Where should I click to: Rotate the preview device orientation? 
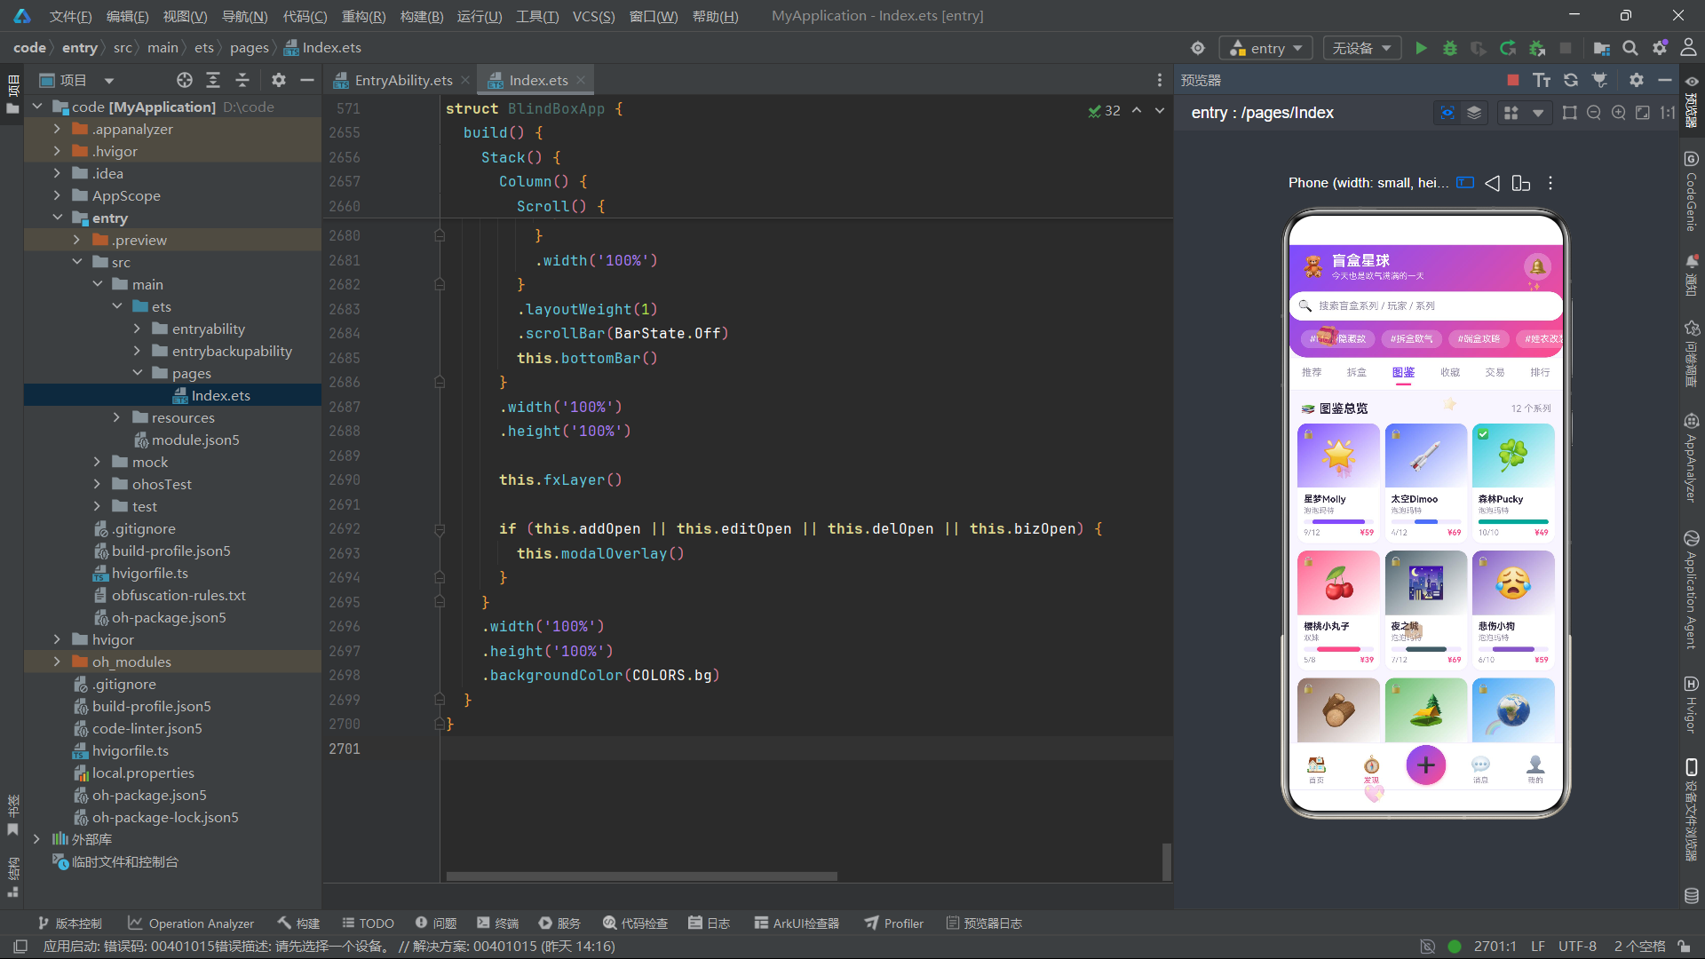(x=1521, y=183)
